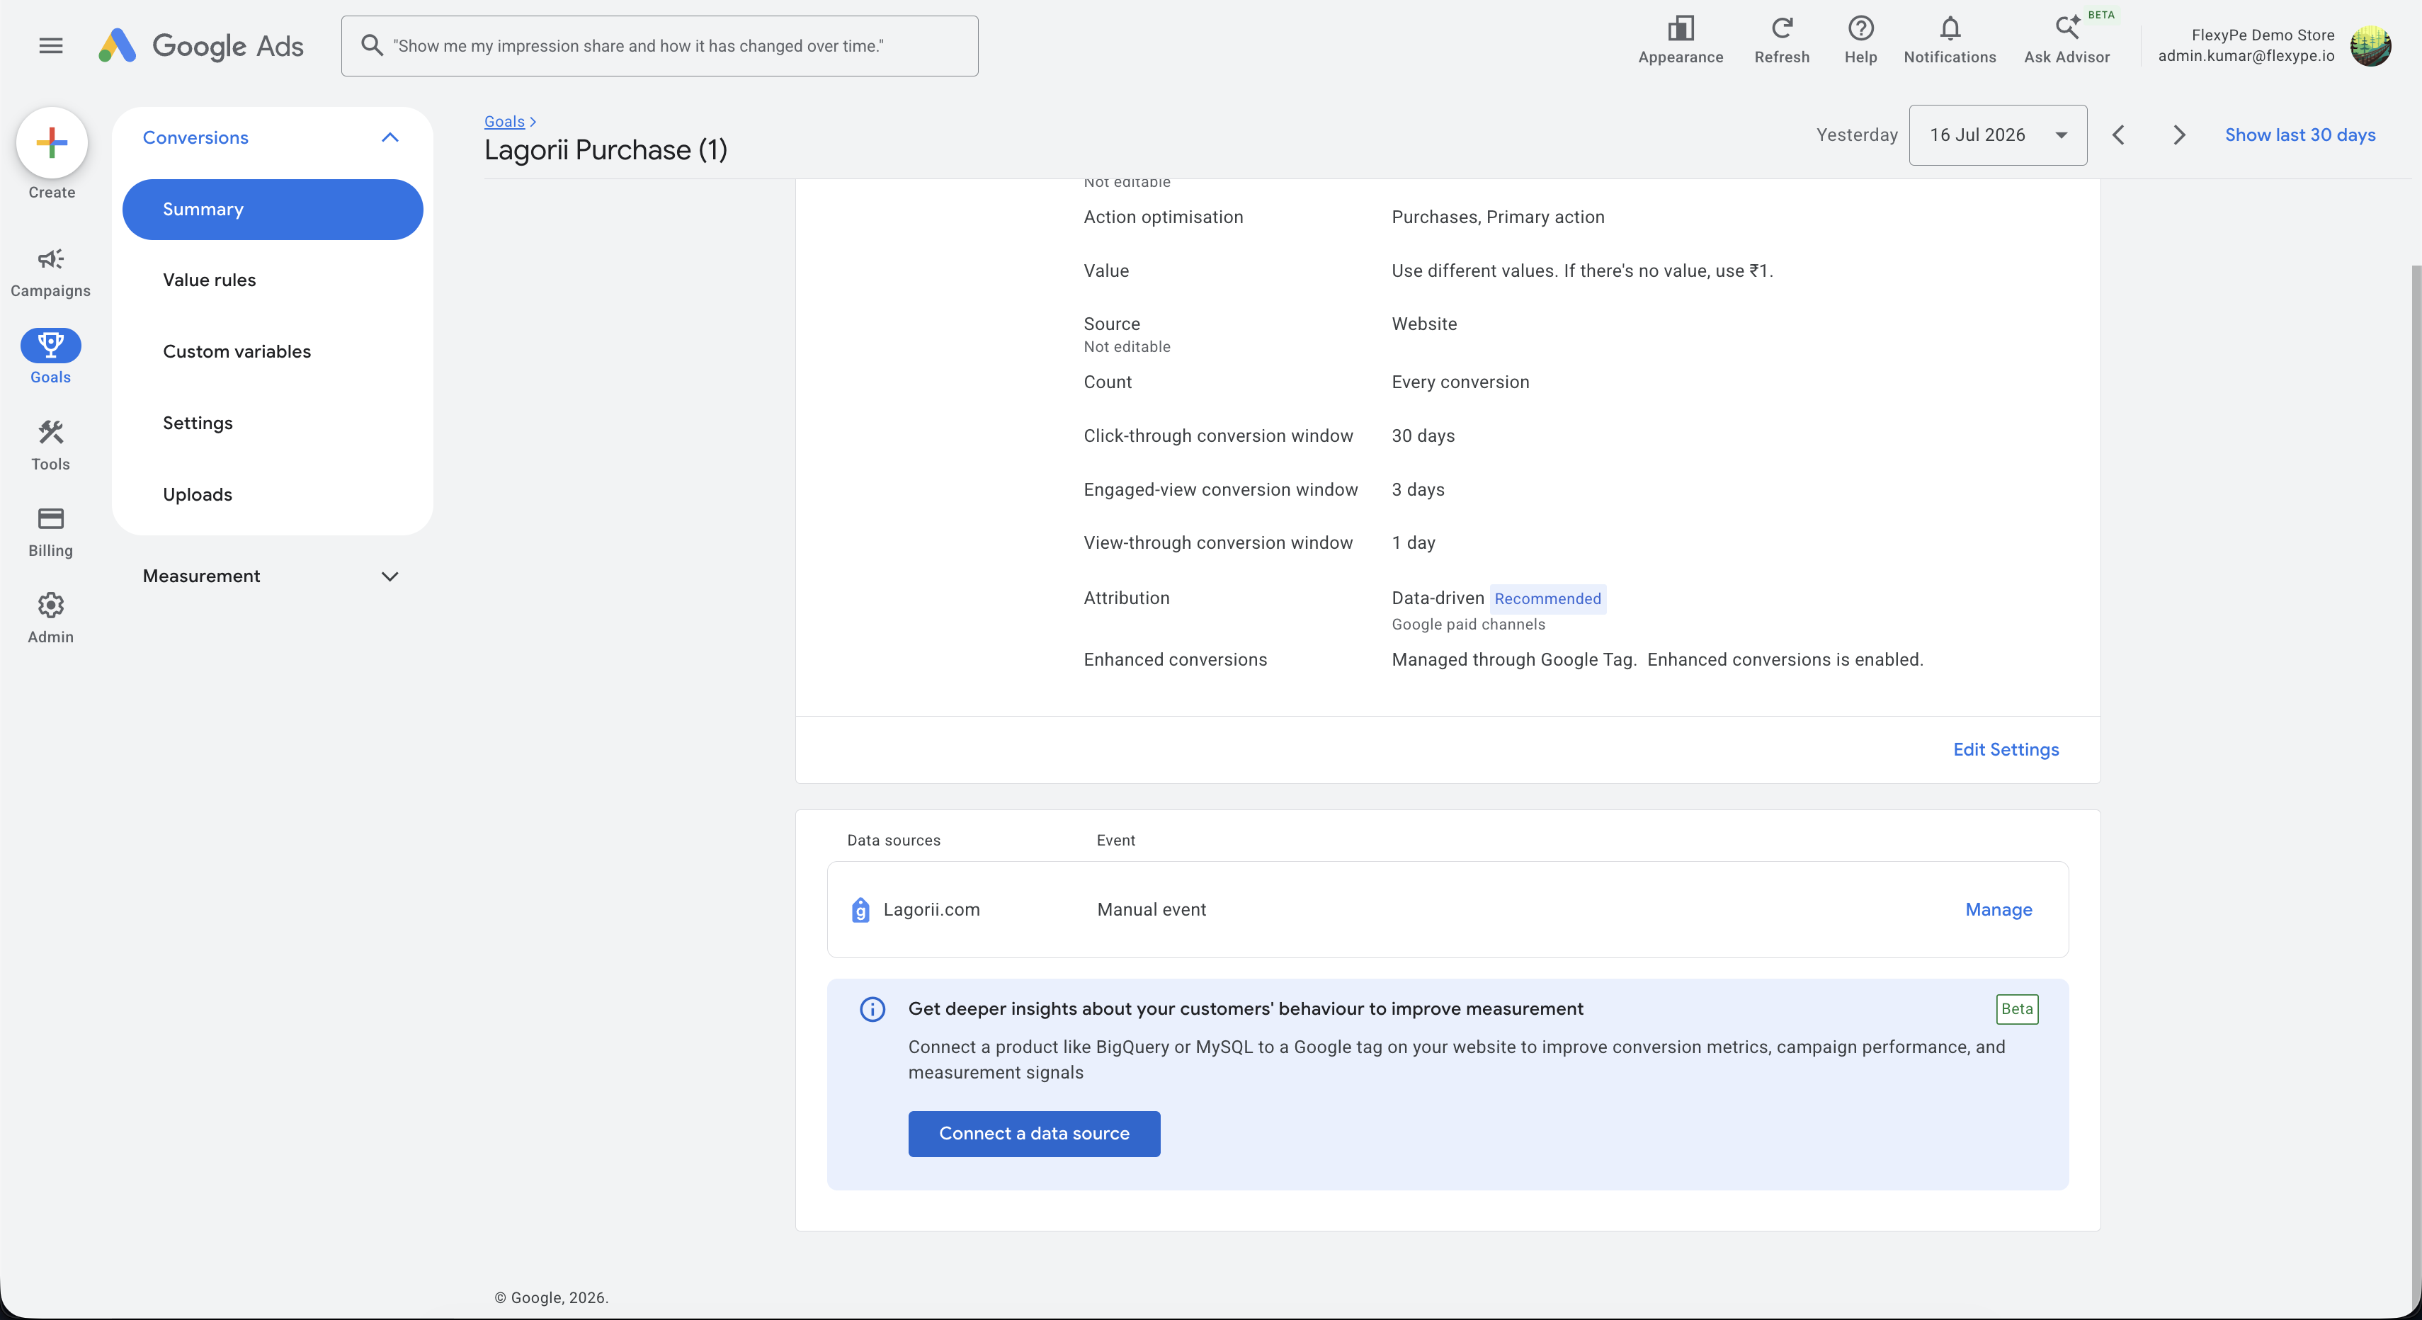The image size is (2422, 1320).
Task: Open Tools in the sidebar
Action: (51, 445)
